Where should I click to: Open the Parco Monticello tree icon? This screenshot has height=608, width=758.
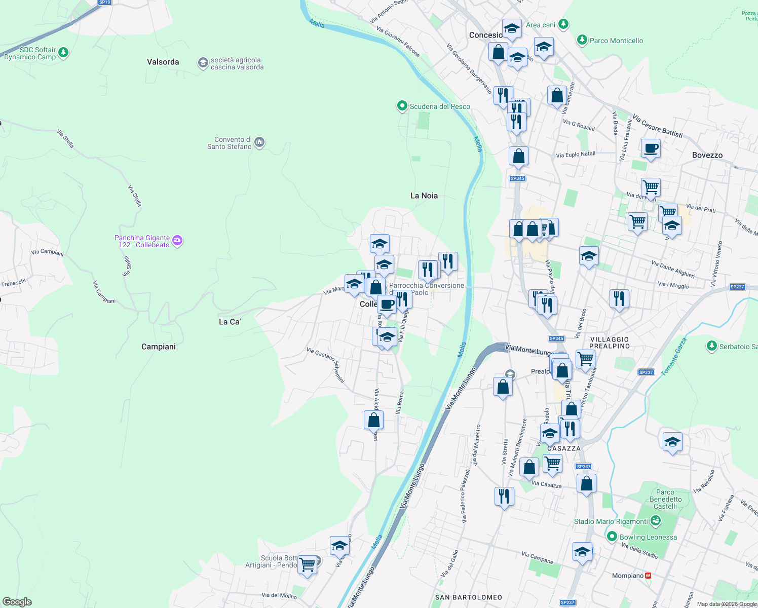tap(581, 40)
